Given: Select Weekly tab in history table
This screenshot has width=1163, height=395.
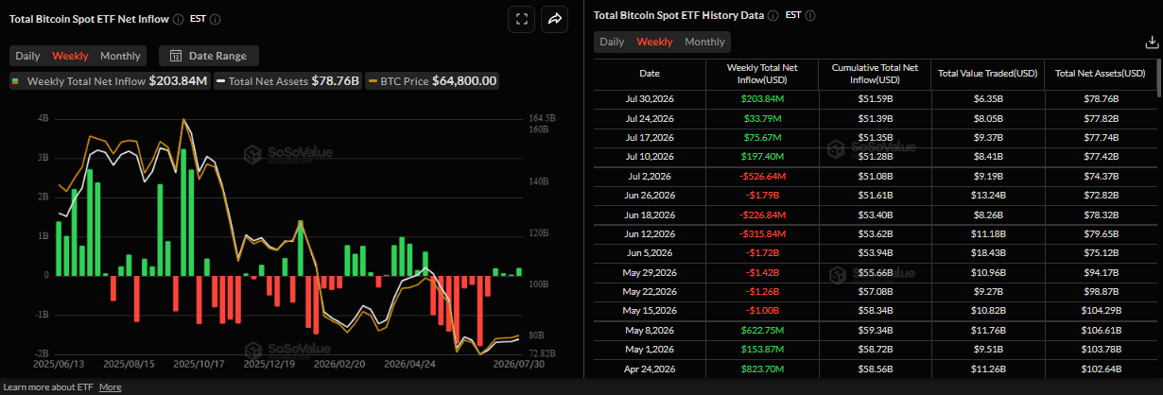Looking at the screenshot, I should point(654,42).
